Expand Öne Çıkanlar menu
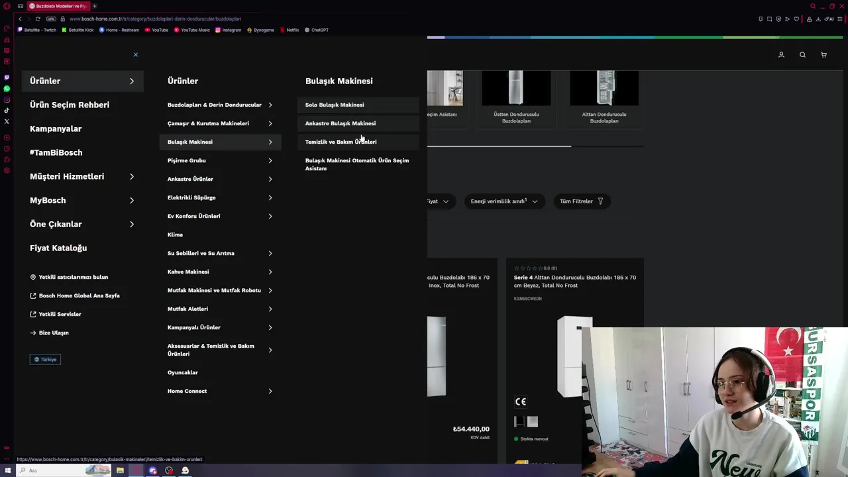The width and height of the screenshot is (848, 477). coord(83,224)
